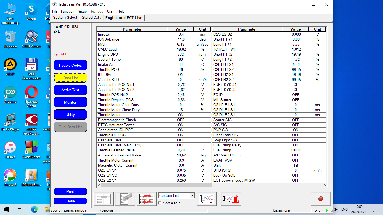
Task: Open iTunes desktop shortcut
Action: tap(10, 150)
